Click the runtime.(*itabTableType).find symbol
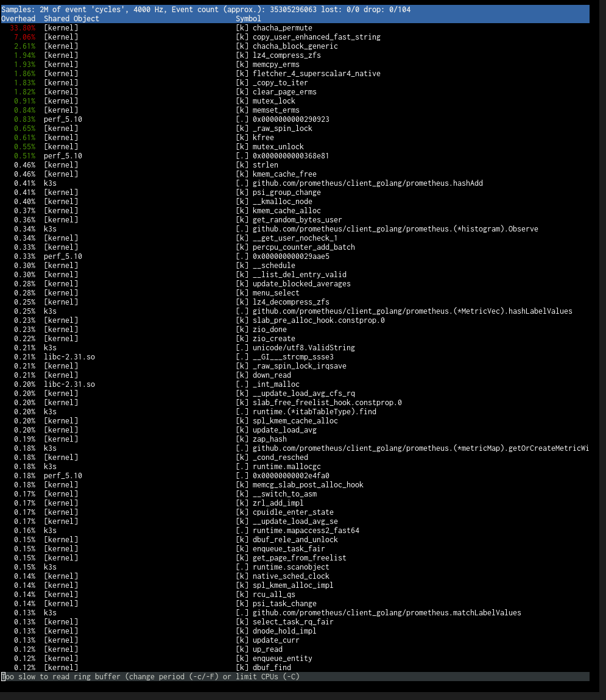The height and width of the screenshot is (700, 606). tap(314, 412)
